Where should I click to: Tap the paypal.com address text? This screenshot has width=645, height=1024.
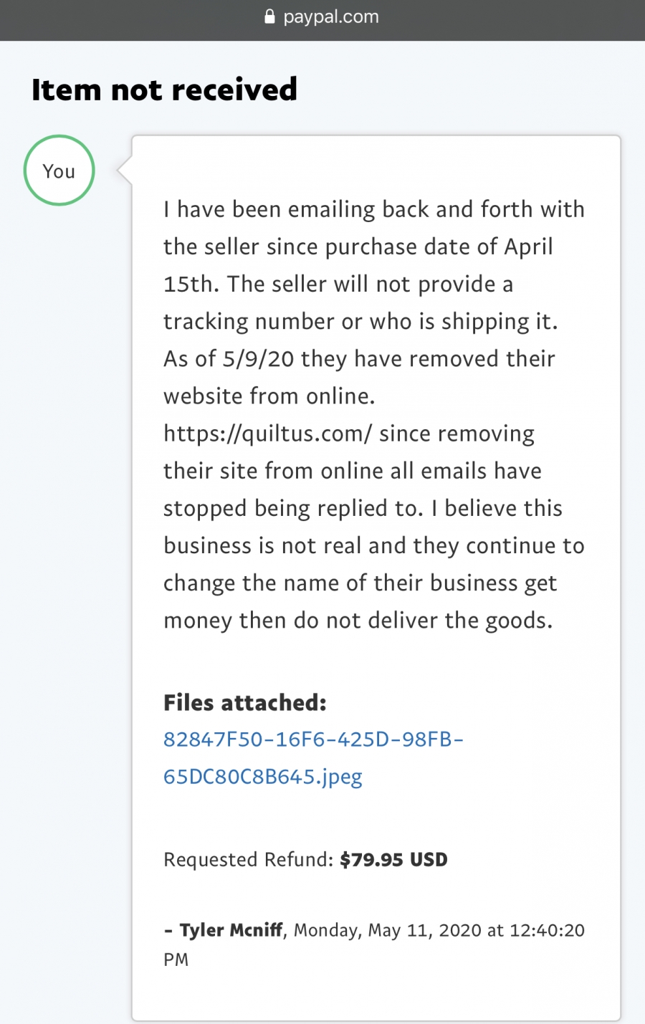330,16
